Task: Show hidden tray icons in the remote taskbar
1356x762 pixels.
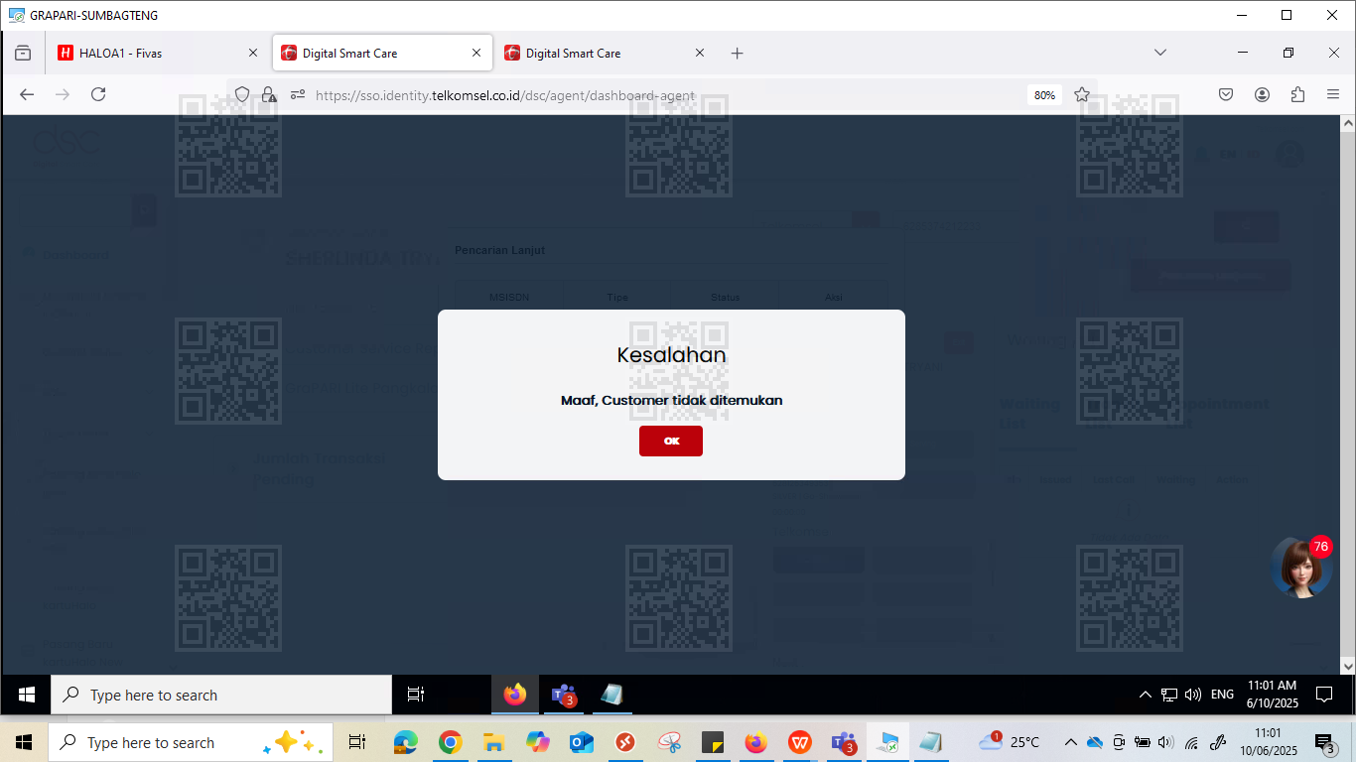Action: pos(1145,695)
